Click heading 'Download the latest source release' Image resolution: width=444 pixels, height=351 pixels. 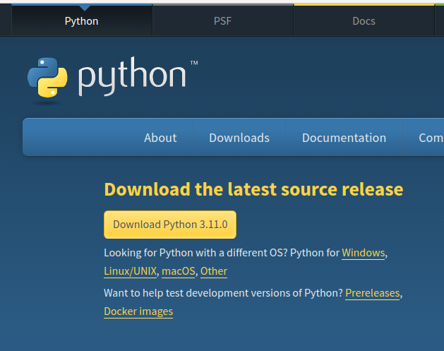253,189
